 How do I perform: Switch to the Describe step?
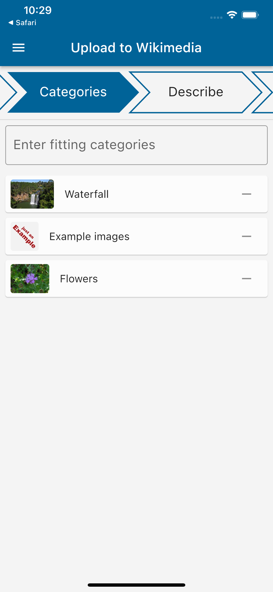(x=196, y=92)
